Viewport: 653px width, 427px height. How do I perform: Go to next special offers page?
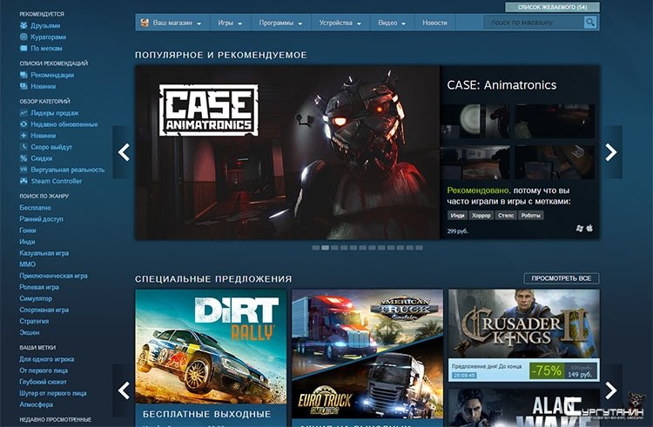(611, 390)
